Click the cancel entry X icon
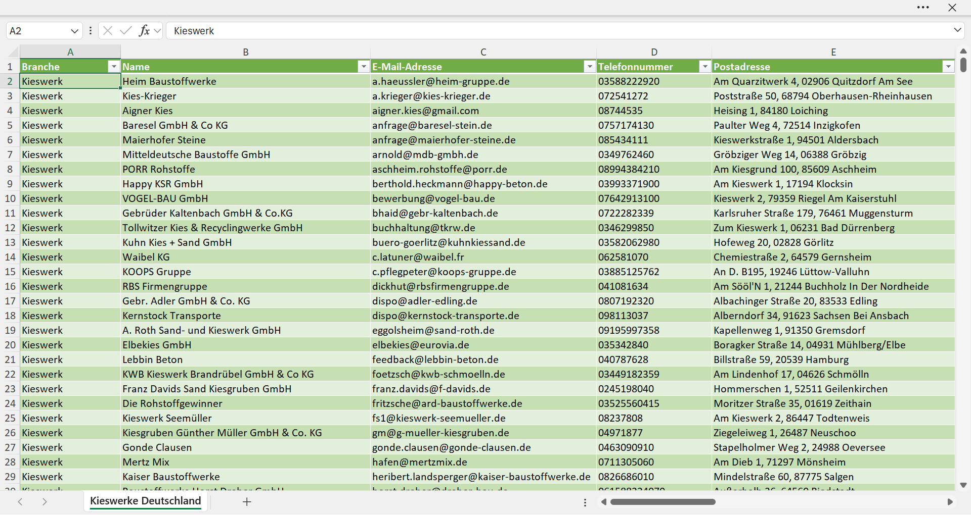Viewport: 971px width, 515px height. [107, 31]
